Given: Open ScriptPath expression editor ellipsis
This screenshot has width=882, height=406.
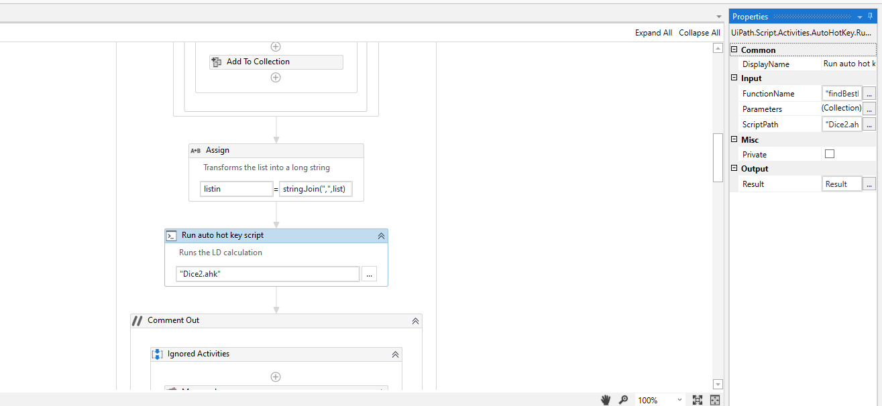Looking at the screenshot, I should pyautogui.click(x=869, y=125).
